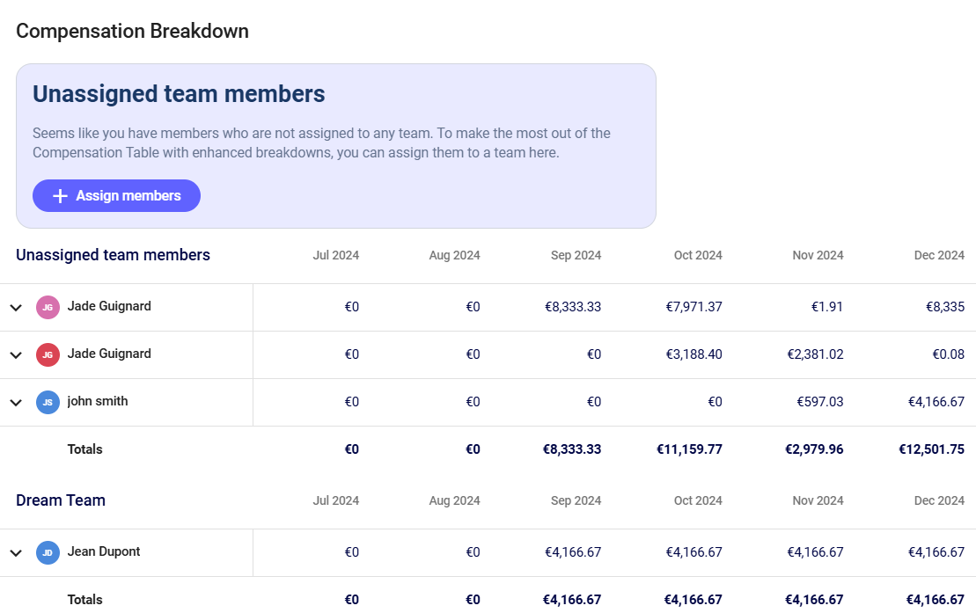
Task: Expand the Jade Guignard row with pink avatar
Action: click(16, 308)
